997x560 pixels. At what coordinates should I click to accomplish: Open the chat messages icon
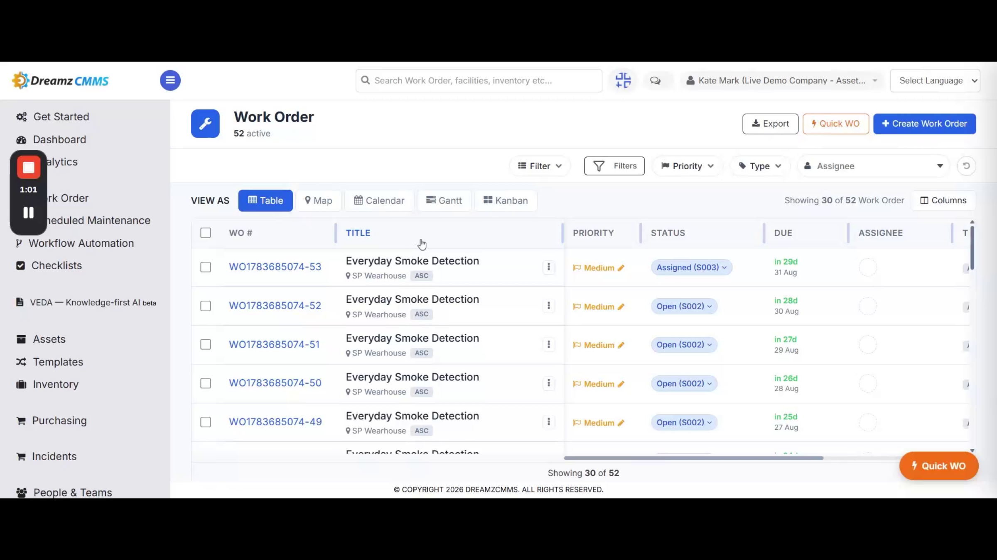655,80
